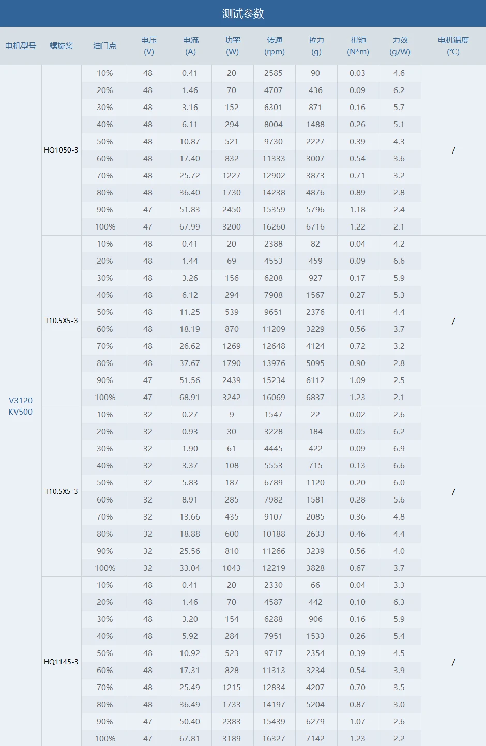Select the 电流 (A) column header

(x=191, y=46)
